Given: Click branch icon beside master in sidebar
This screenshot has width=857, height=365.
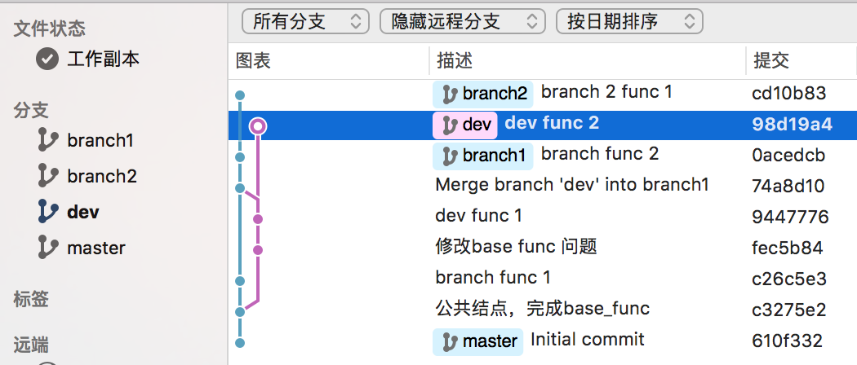Looking at the screenshot, I should coord(48,248).
